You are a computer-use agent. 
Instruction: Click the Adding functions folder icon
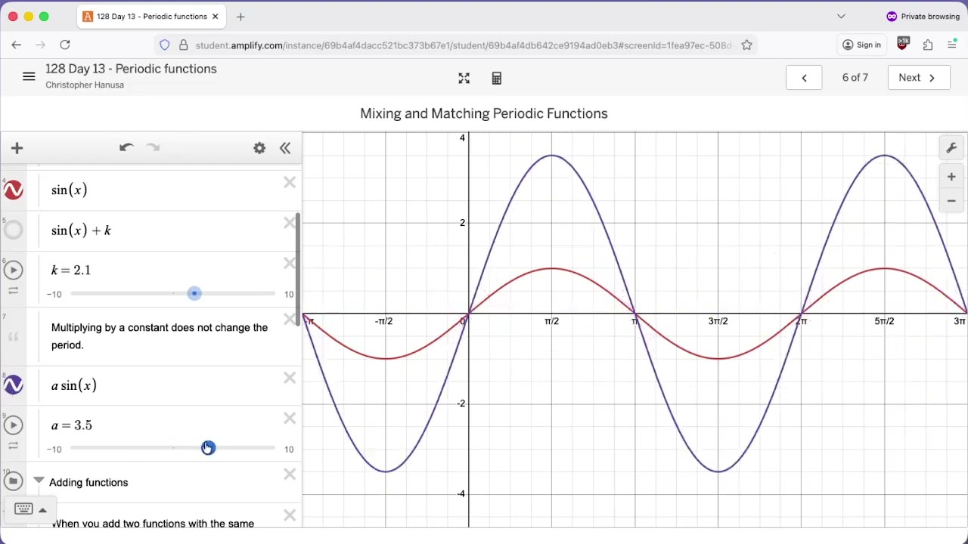pos(13,481)
